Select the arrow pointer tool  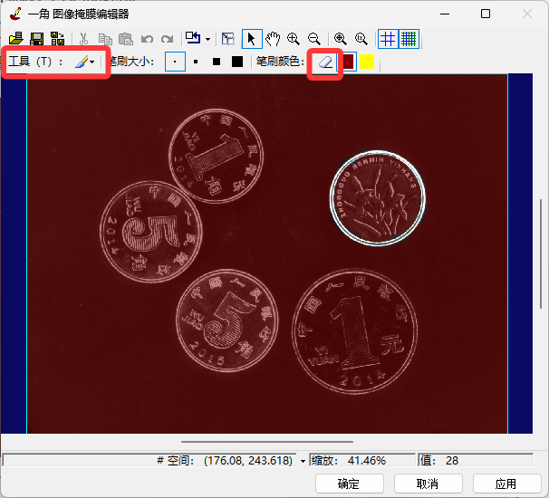pos(251,39)
